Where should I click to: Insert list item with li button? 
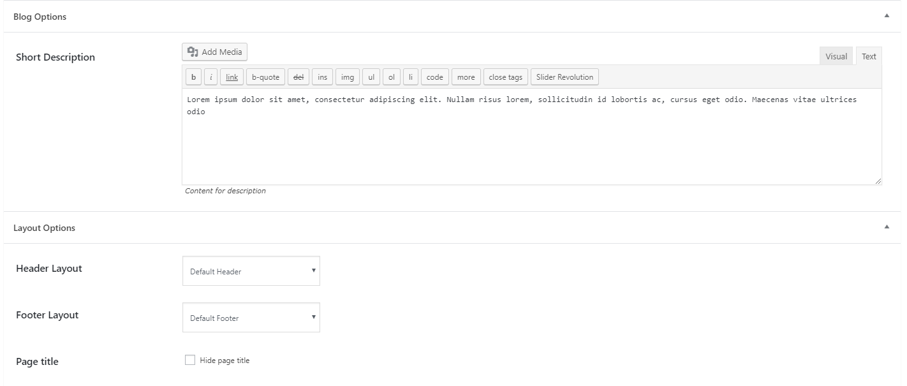click(411, 77)
